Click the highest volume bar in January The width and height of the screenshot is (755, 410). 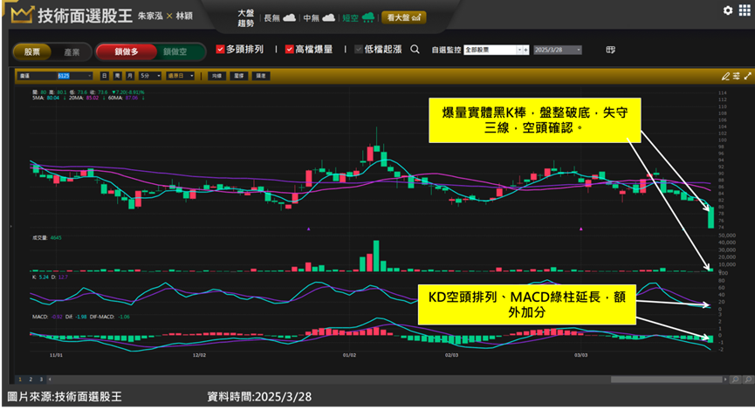point(376,256)
